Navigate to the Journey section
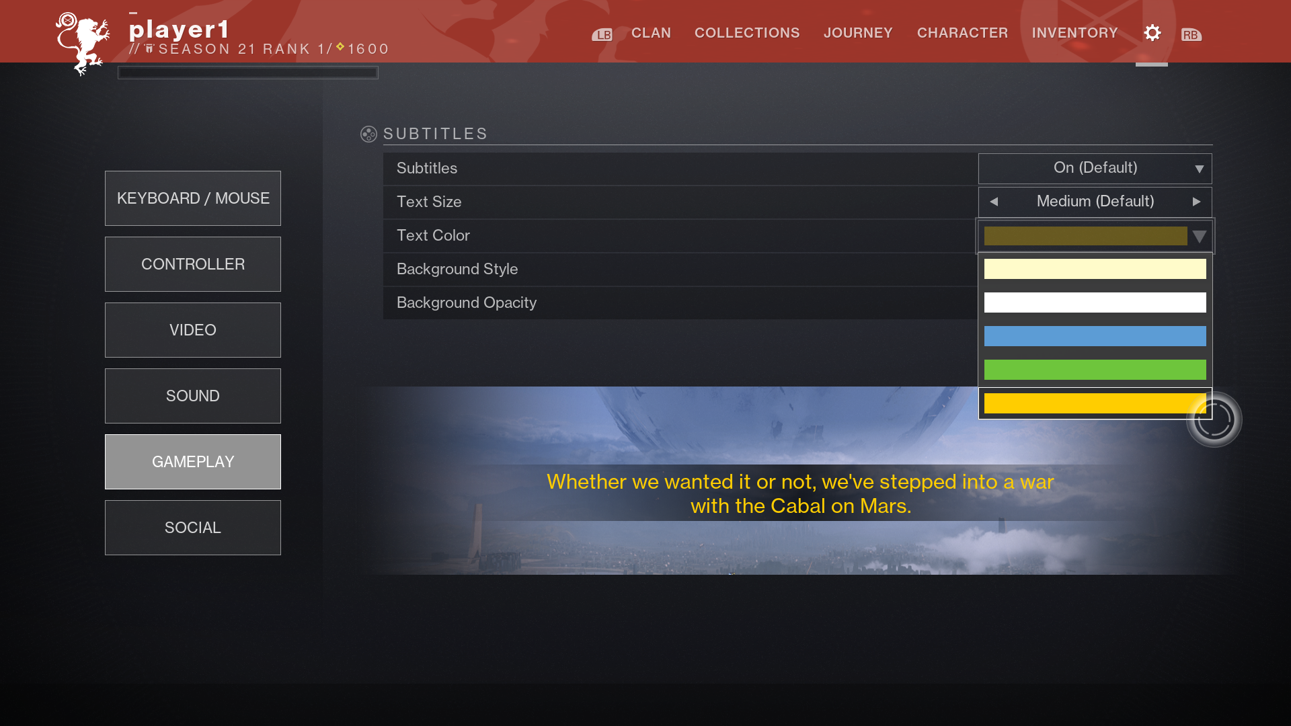The image size is (1291, 726). (858, 33)
